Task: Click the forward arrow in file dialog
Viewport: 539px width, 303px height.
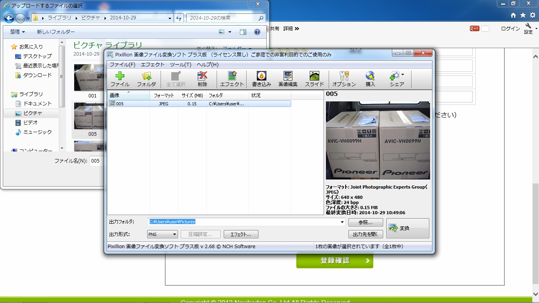Action: coord(20,18)
